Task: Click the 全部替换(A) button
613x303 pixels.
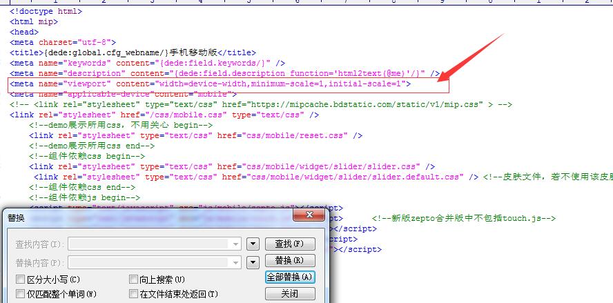Action: (290, 277)
